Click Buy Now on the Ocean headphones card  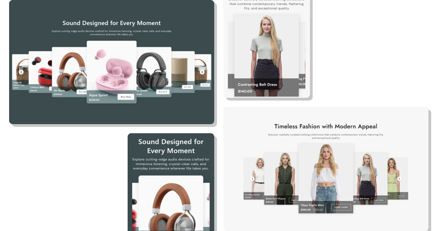163,92
